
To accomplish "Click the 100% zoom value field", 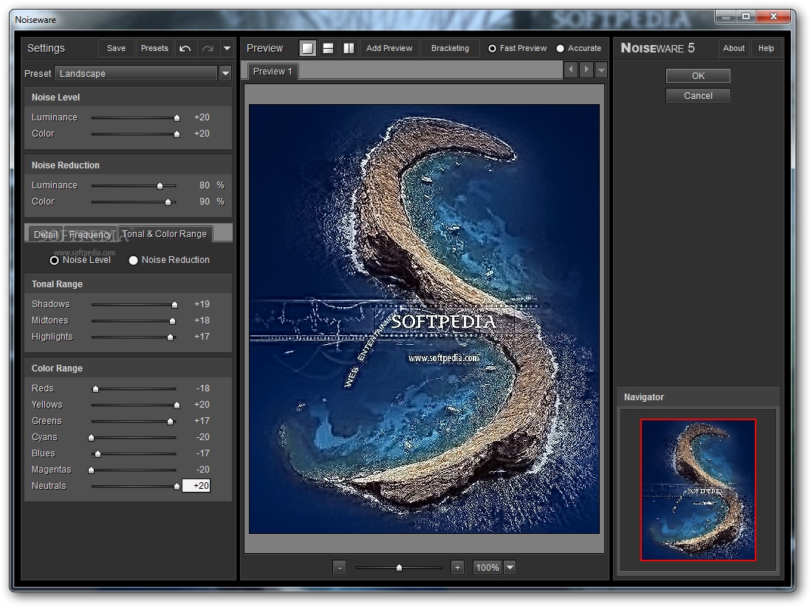I will pos(487,568).
